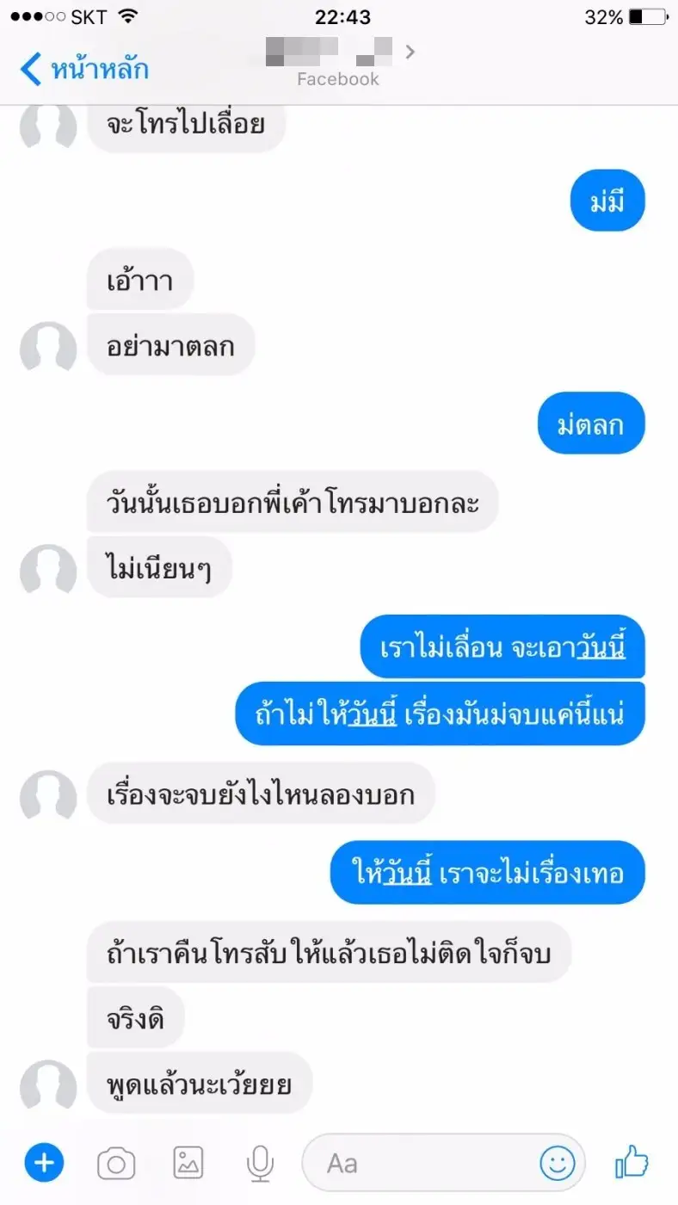
Task: Open the photo gallery picker icon
Action: tap(188, 1164)
